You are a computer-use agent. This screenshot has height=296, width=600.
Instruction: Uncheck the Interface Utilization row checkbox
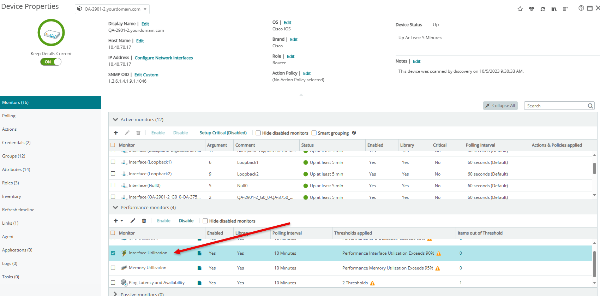pos(113,253)
